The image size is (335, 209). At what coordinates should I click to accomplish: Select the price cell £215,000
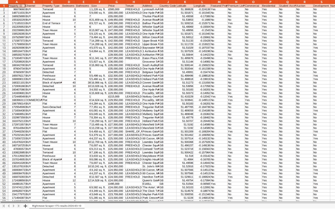point(116,97)
